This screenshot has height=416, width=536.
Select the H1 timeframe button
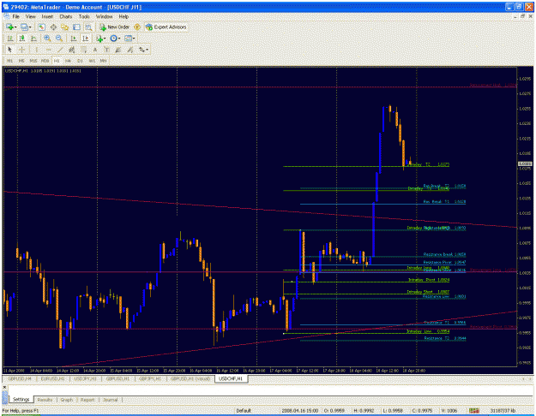57,61
